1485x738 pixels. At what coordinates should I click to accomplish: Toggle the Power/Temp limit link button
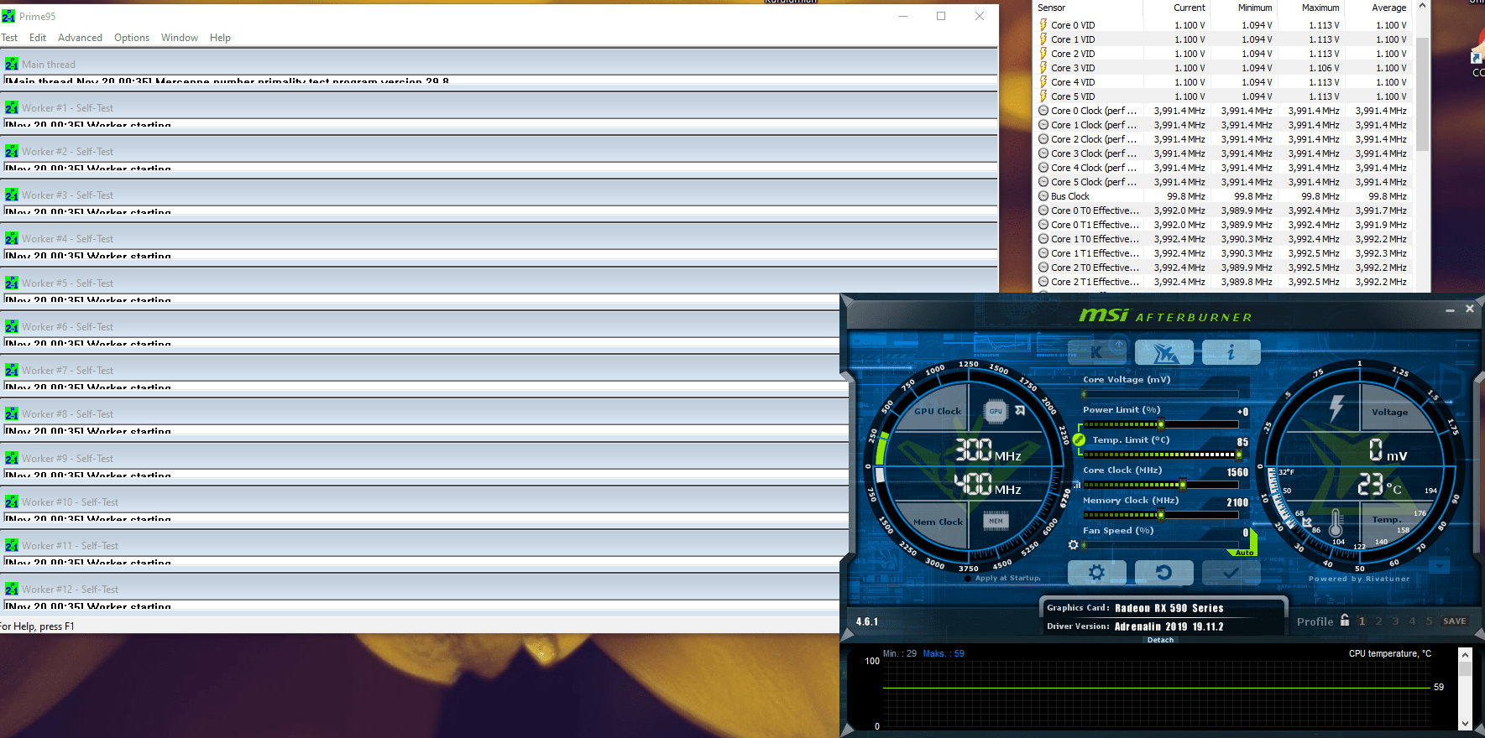click(1079, 439)
